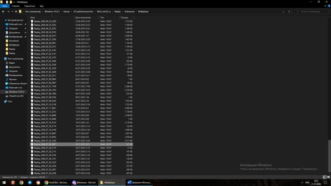Viewport: 331px width, 186px height.
Task: Select Быстрый доступ in the navigation pane
Action: [x=15, y=20]
